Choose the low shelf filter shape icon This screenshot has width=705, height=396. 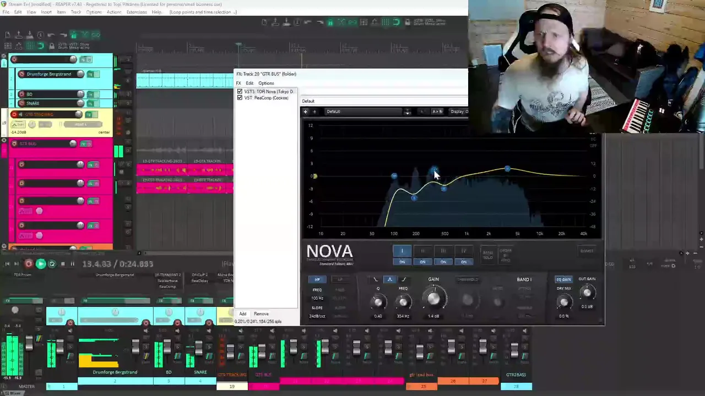tap(376, 279)
